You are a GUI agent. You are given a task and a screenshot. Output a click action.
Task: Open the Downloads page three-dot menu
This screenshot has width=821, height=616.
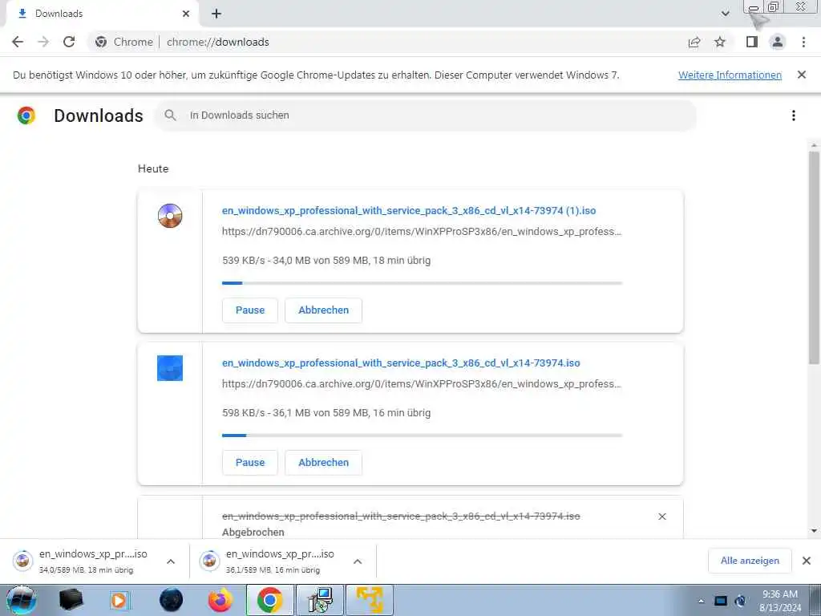point(794,115)
